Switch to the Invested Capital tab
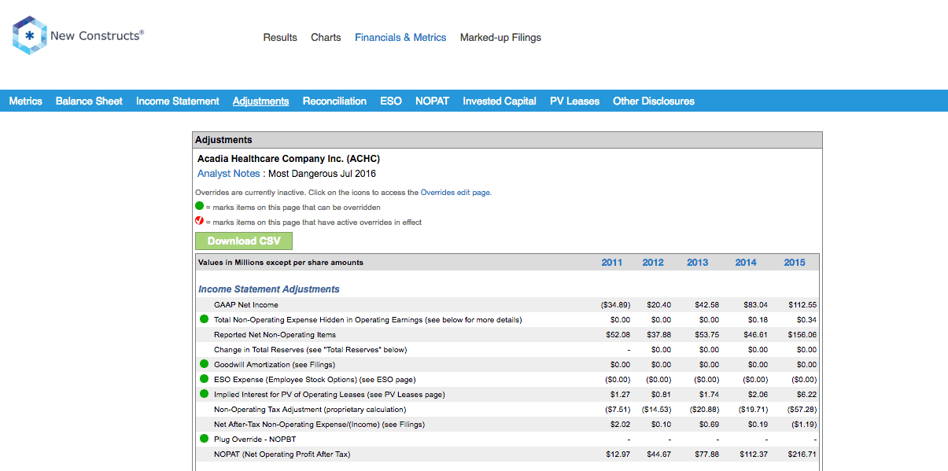Viewport: 948px width, 471px height. click(500, 101)
